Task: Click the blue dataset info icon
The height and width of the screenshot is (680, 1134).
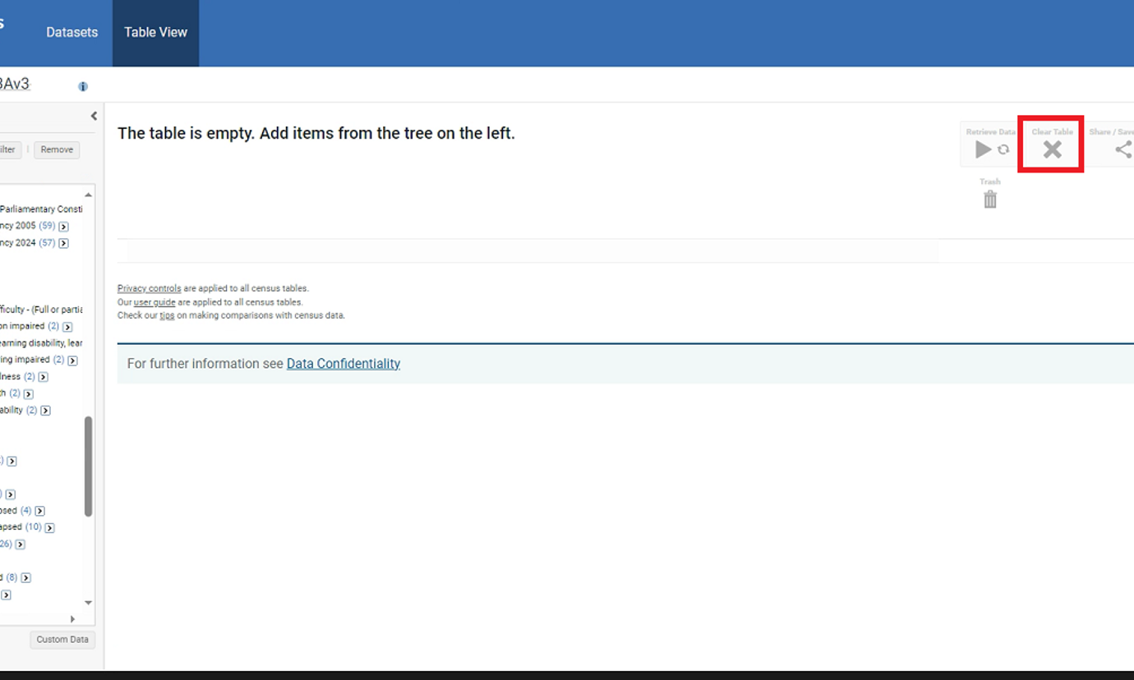Action: (83, 86)
